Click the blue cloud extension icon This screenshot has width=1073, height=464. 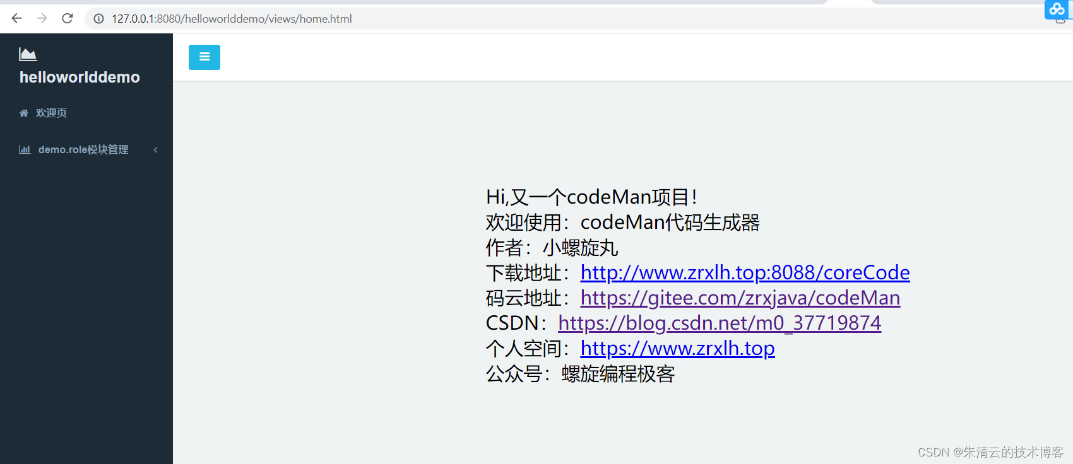1057,9
